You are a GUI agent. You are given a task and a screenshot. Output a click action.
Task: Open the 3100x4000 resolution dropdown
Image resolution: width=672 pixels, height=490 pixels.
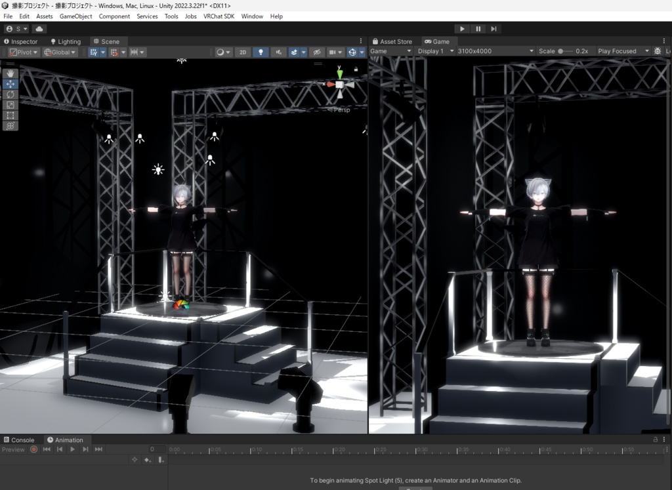coord(495,51)
